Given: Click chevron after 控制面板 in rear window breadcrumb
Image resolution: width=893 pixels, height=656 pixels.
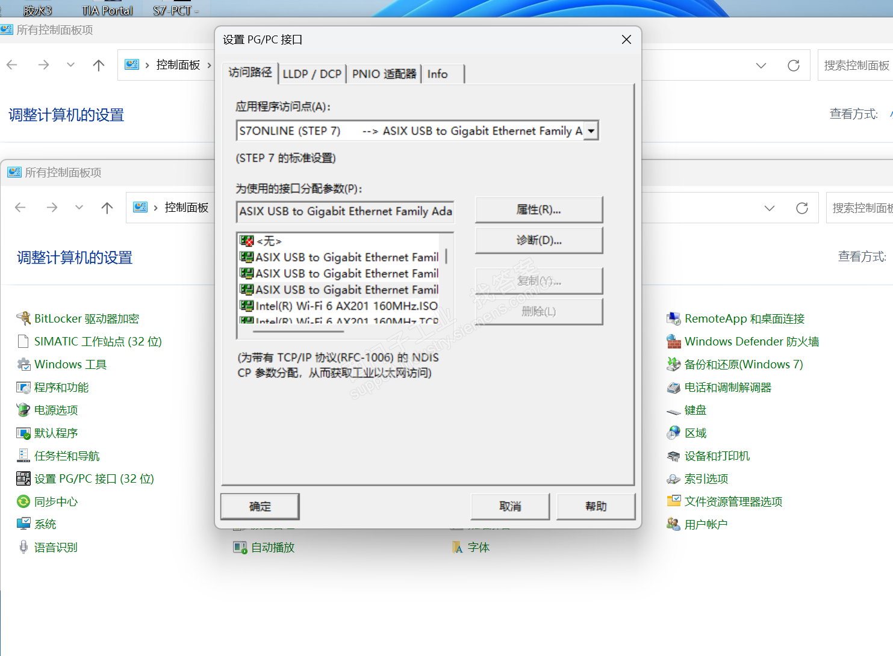Looking at the screenshot, I should pos(209,65).
